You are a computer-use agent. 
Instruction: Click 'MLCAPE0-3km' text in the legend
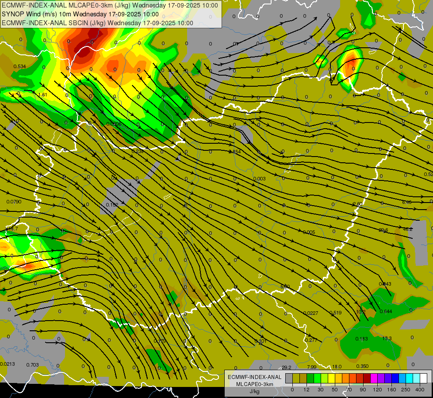coord(254,384)
